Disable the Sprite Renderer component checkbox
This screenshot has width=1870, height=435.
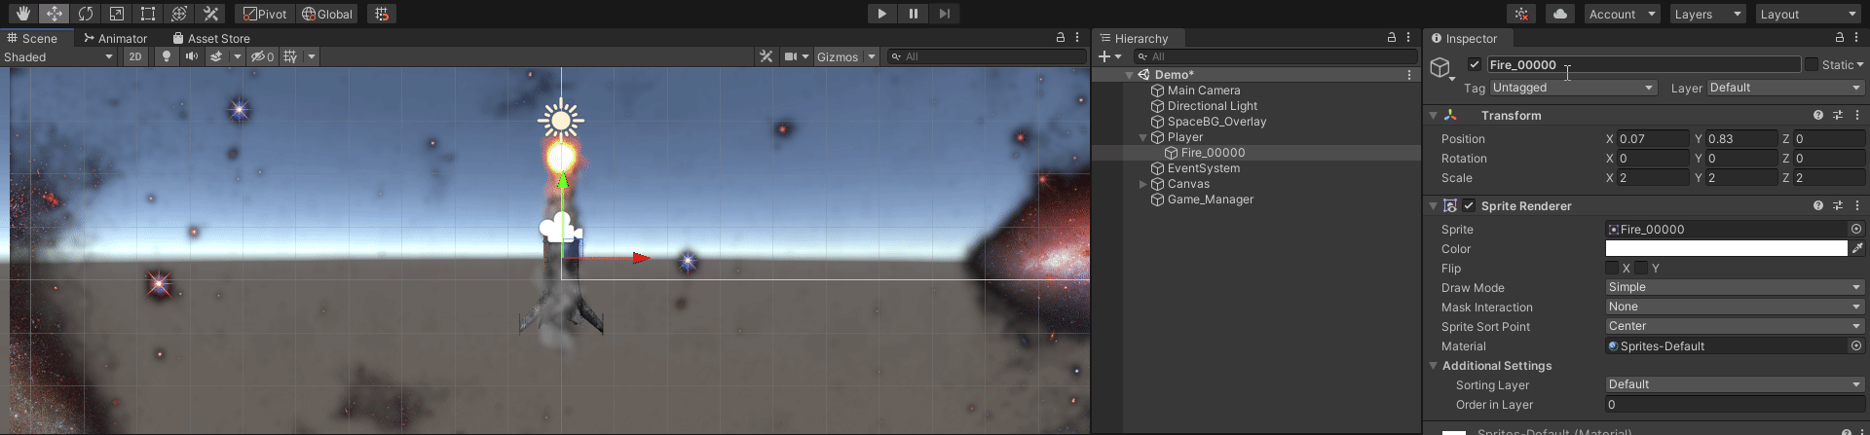(x=1469, y=205)
